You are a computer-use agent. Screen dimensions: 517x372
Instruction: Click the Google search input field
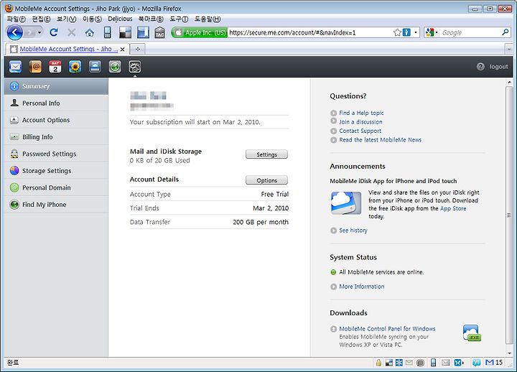pos(470,32)
